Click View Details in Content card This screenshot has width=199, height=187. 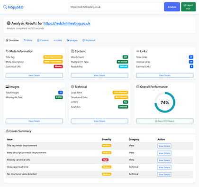click(x=99, y=75)
